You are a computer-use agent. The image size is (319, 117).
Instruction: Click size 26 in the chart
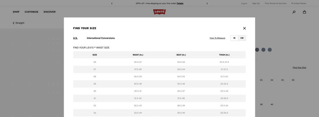coord(95,62)
